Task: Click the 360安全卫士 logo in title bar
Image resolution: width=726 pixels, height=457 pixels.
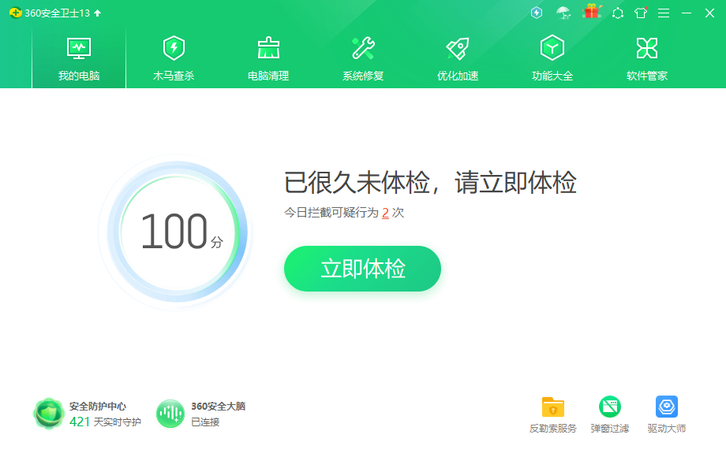Action: coord(14,13)
